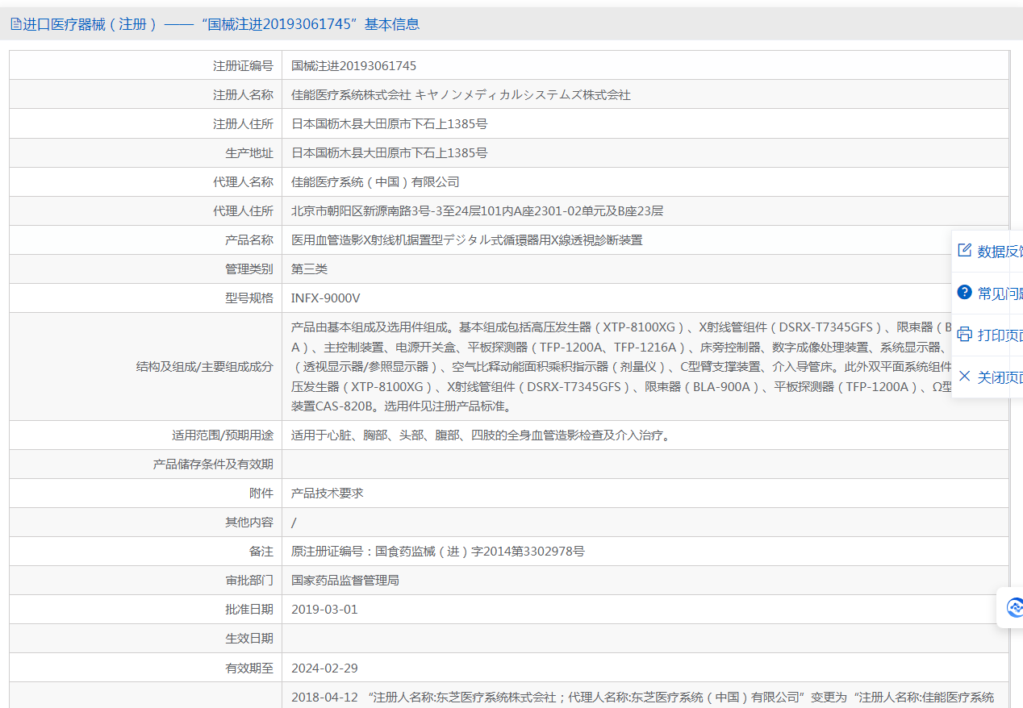The image size is (1023, 708).
Task: Select model value INFX-9000V
Action: 325,298
